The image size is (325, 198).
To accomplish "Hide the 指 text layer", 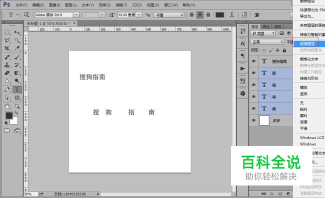I will click(x=253, y=85).
